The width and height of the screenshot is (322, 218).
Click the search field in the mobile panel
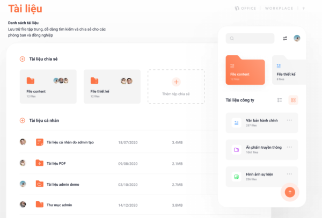click(x=250, y=39)
